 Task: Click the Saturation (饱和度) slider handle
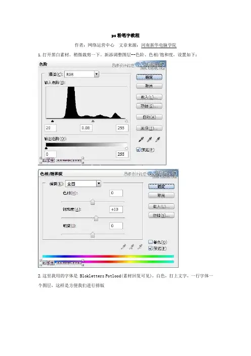(96, 219)
